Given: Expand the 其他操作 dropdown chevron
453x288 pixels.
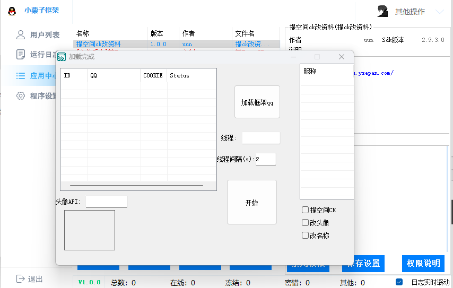Looking at the screenshot, I should click(x=439, y=11).
